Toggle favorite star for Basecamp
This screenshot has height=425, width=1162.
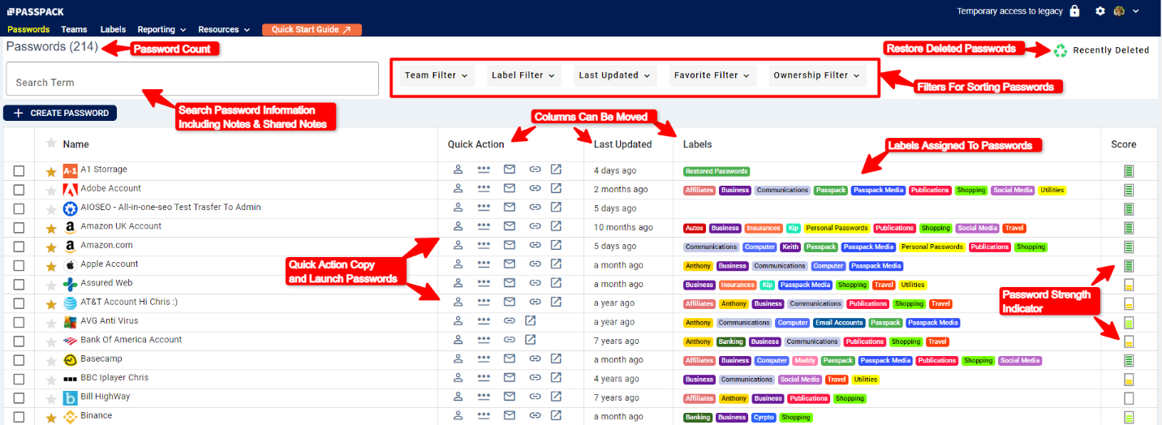pyautogui.click(x=51, y=360)
